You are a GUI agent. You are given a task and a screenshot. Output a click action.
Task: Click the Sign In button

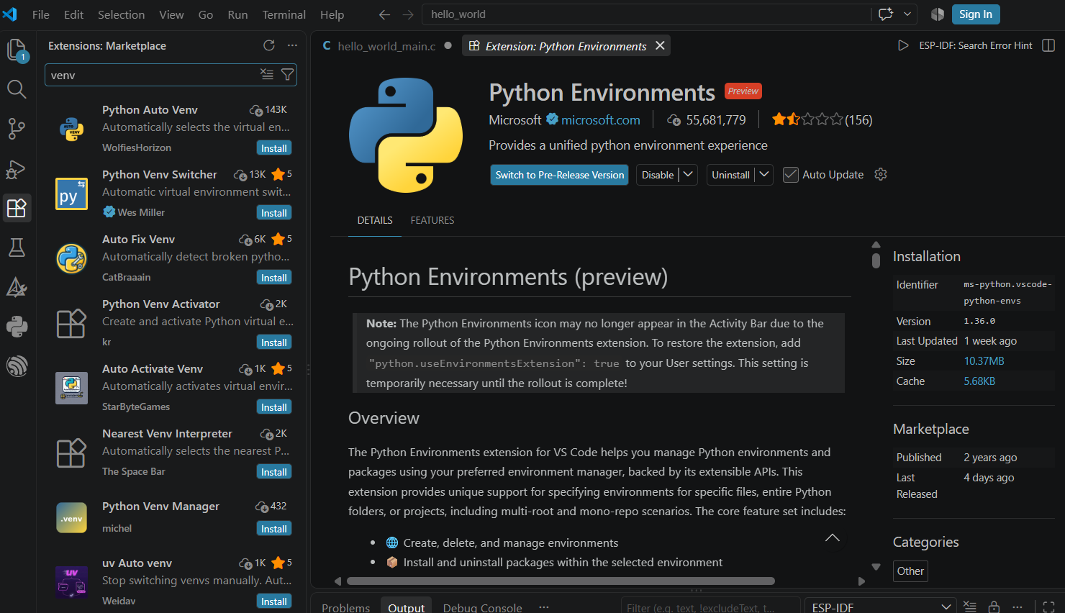976,14
